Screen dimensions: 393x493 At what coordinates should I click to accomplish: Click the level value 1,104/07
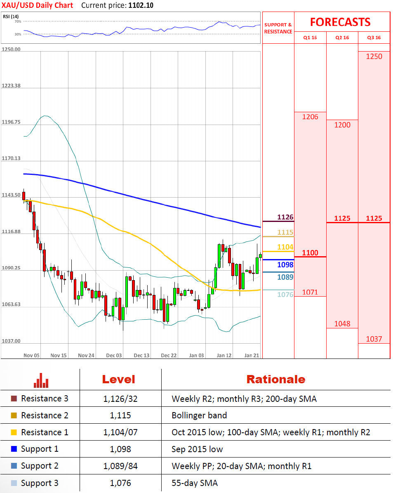120,433
